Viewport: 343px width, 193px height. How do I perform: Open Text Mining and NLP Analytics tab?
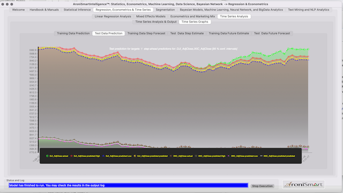[309, 10]
